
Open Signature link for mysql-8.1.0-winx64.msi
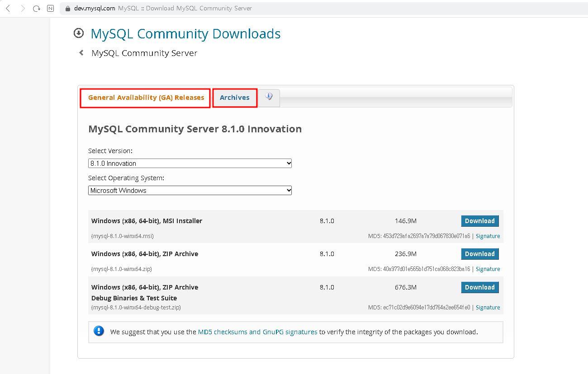click(x=488, y=236)
